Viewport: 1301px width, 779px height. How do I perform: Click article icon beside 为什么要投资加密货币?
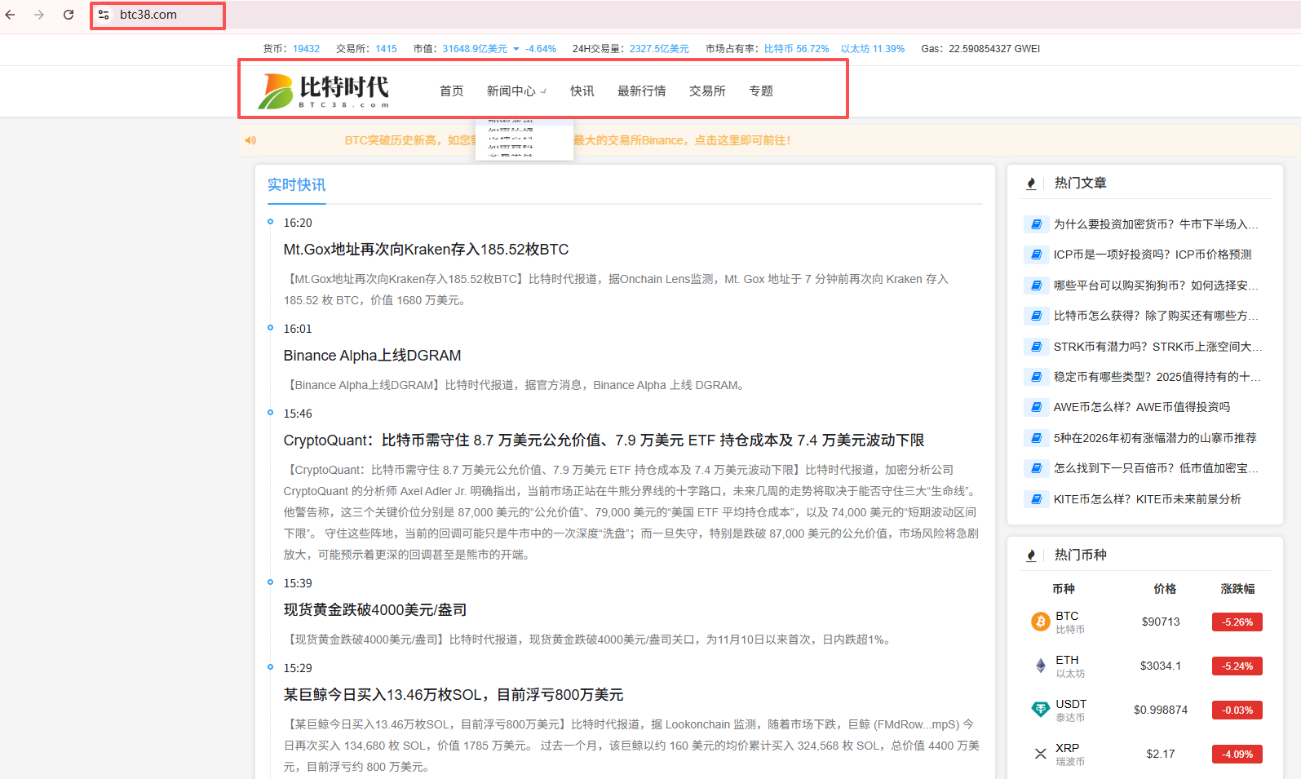click(x=1036, y=224)
